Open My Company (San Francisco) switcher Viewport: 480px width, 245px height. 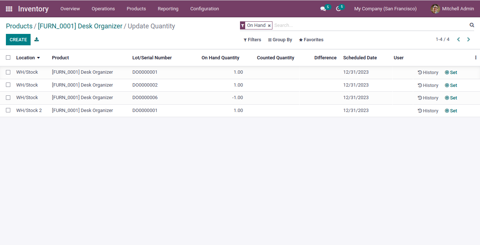tap(385, 9)
